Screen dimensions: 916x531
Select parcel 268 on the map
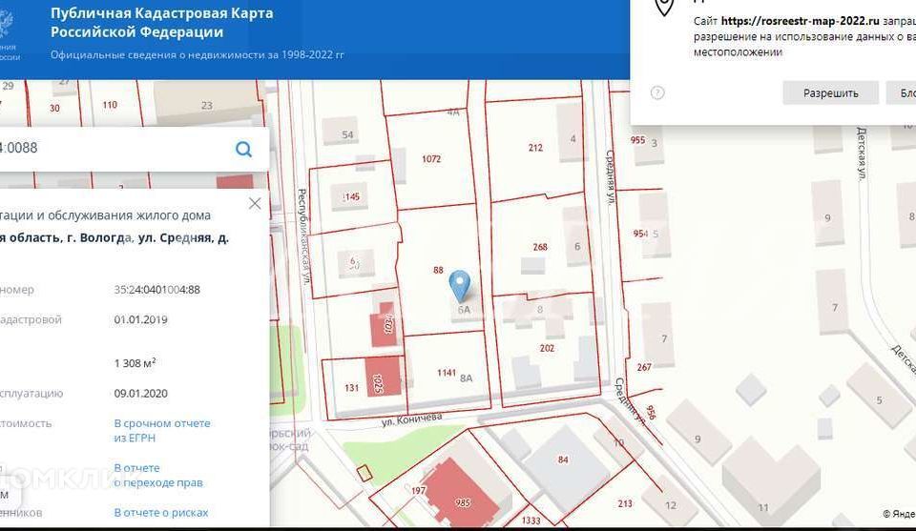coord(540,247)
